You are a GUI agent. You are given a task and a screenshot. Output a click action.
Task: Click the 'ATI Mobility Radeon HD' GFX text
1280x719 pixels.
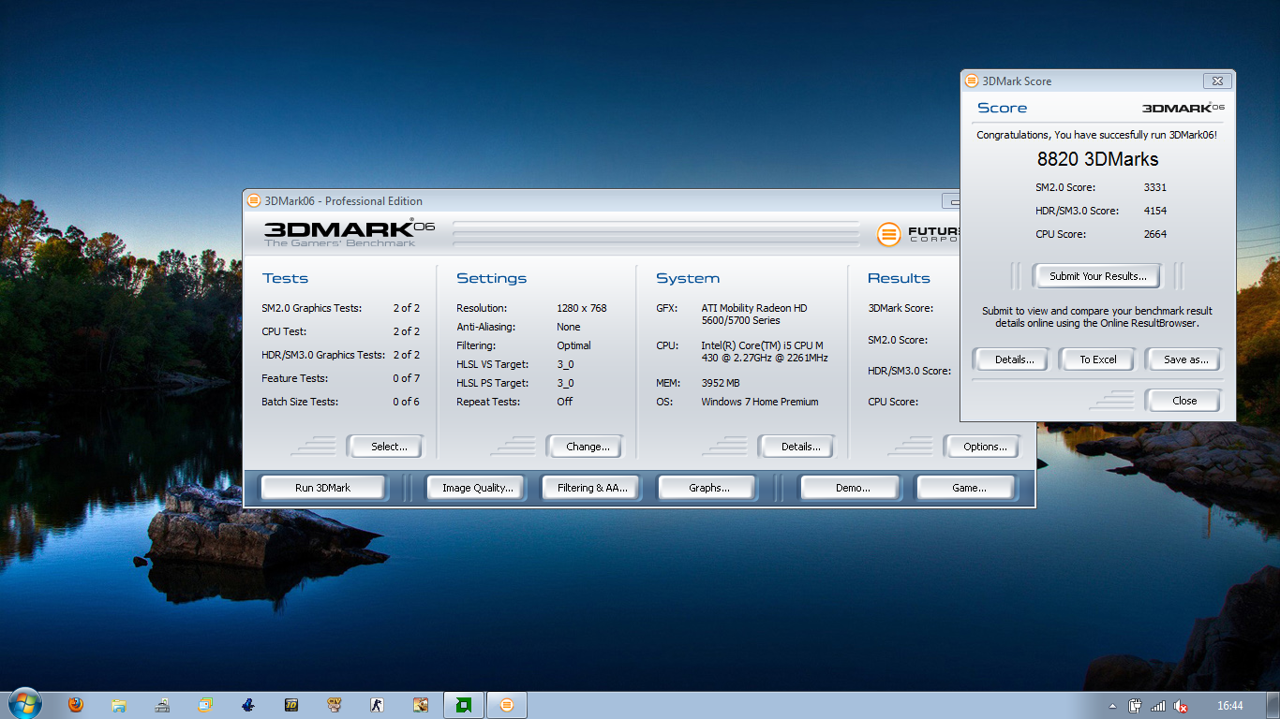point(753,308)
